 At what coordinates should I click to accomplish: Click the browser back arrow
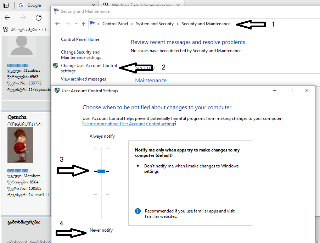tap(7, 18)
